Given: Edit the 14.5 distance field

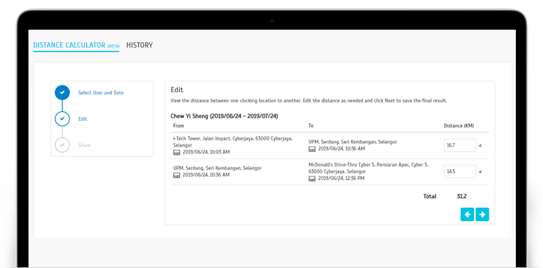Looking at the screenshot, I should (460, 172).
